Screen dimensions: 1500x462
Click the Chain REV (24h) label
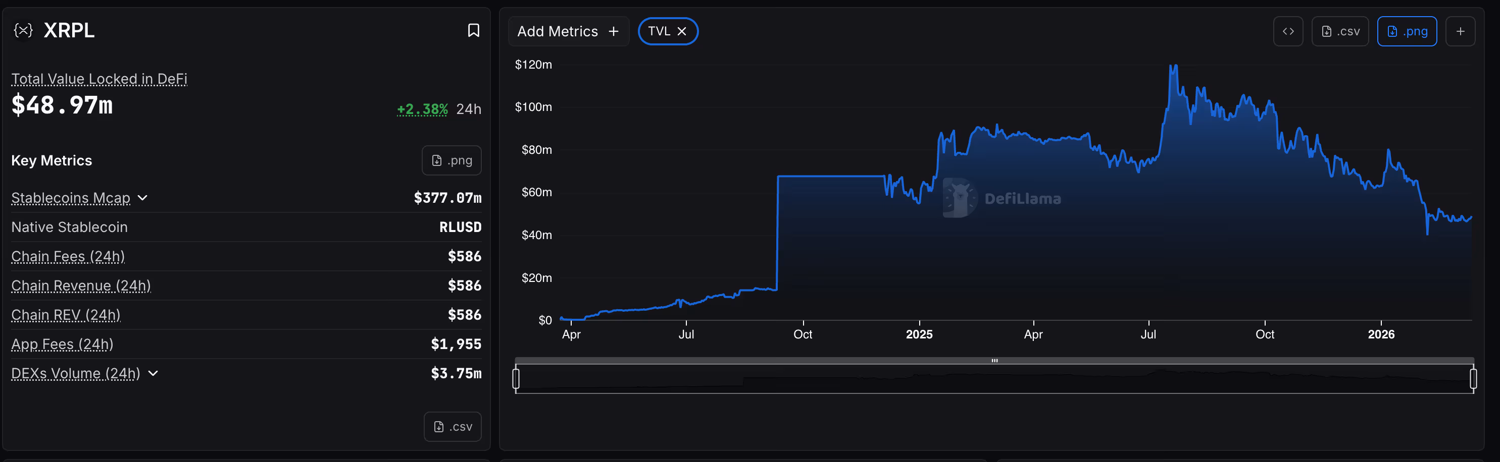(x=66, y=315)
